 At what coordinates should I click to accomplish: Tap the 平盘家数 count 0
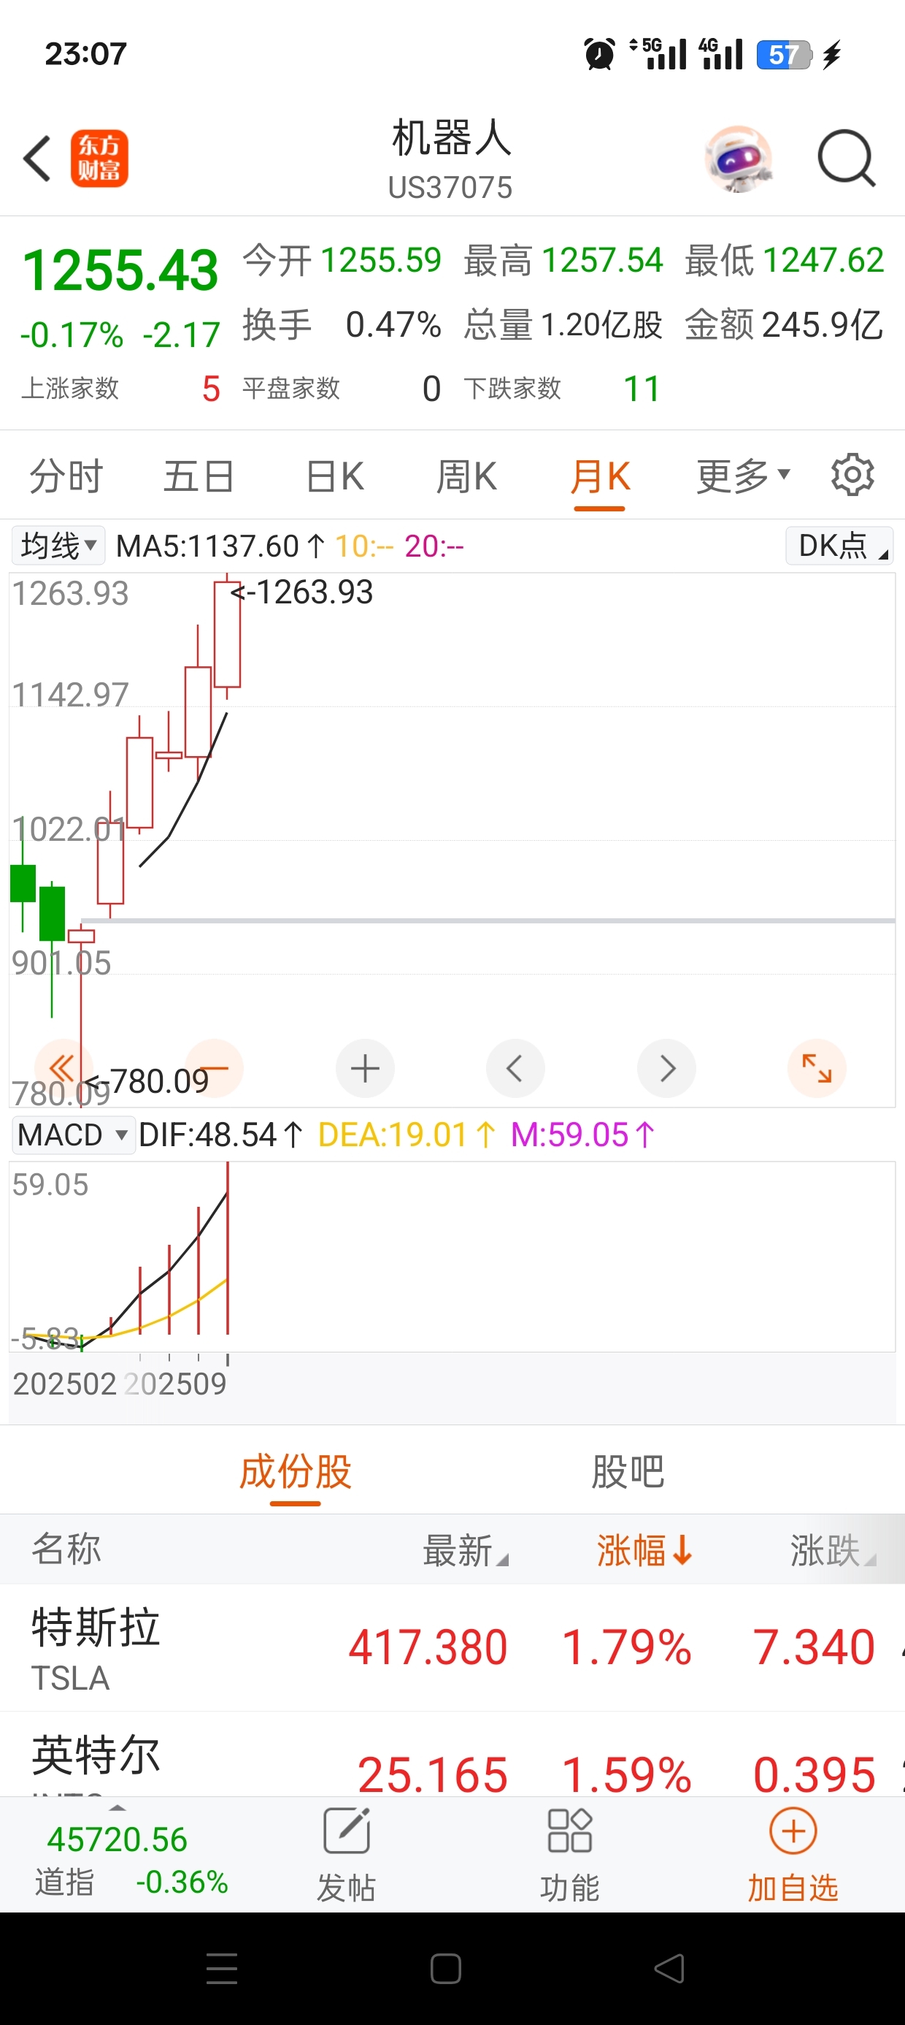coord(431,389)
